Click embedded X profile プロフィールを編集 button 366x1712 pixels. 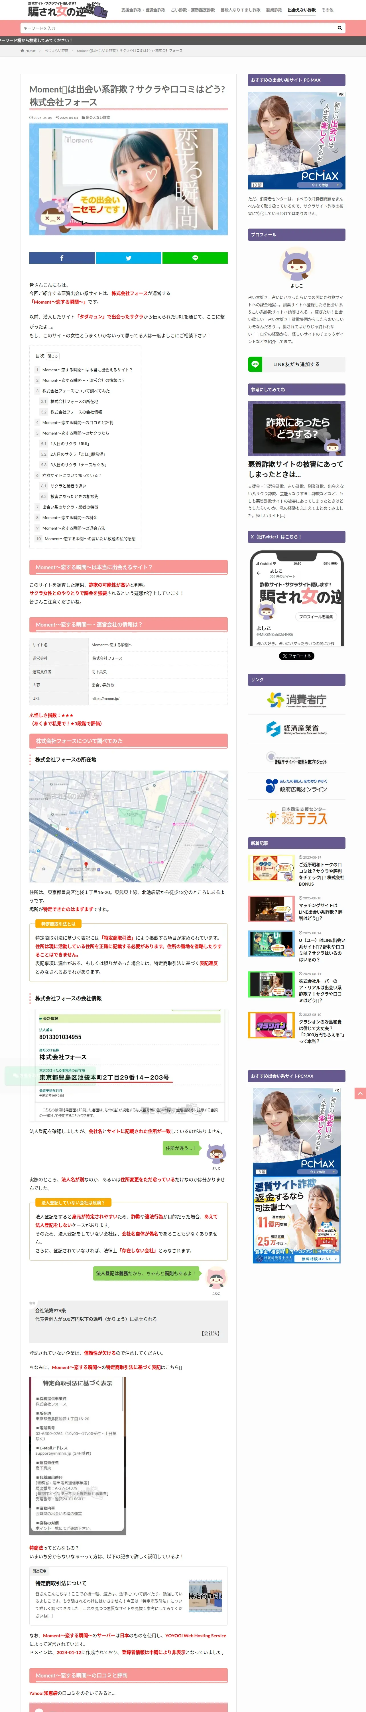316,617
